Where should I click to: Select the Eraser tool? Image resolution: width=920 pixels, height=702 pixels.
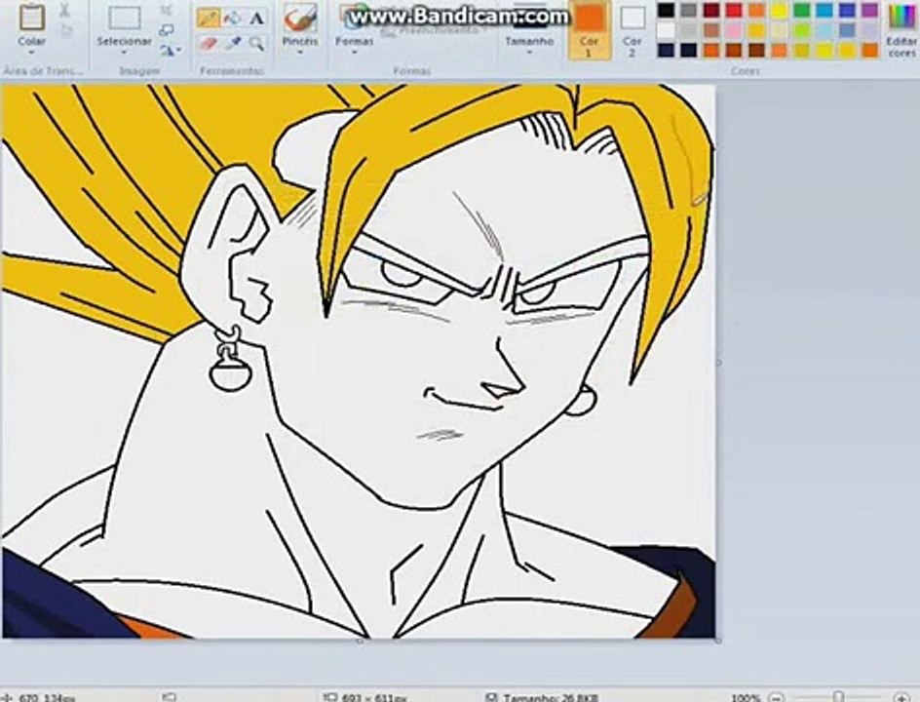coord(209,43)
